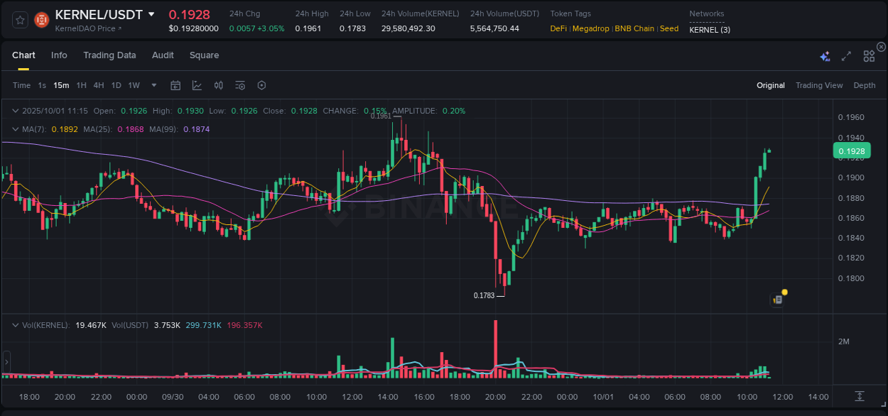The height and width of the screenshot is (416, 888).
Task: Switch chart to Depth view
Action: (865, 85)
